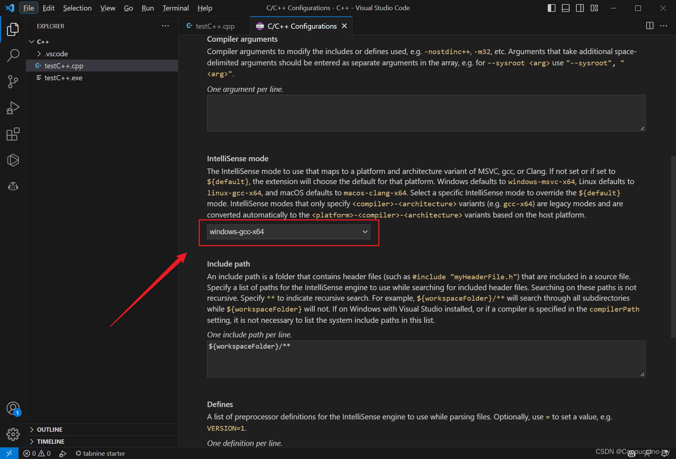
Task: Toggle bottom panel layout icon
Action: click(566, 8)
